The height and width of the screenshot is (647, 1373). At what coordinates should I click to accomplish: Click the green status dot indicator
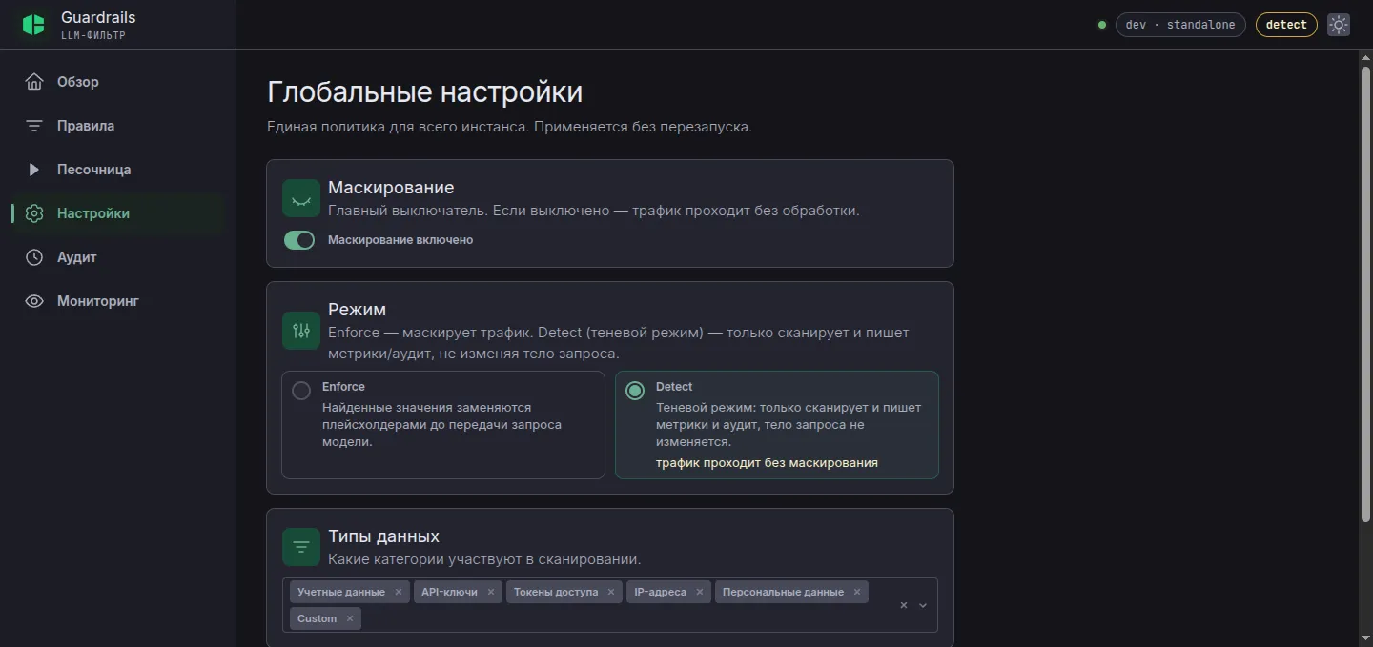click(x=1102, y=25)
